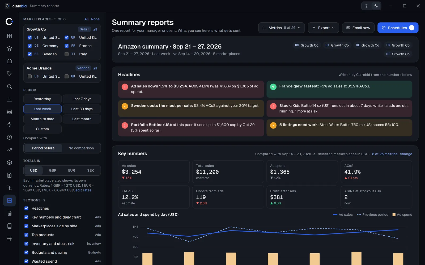Toggle the Top products section checkbox
Viewport: 425px width, 265px height.
pos(27,235)
